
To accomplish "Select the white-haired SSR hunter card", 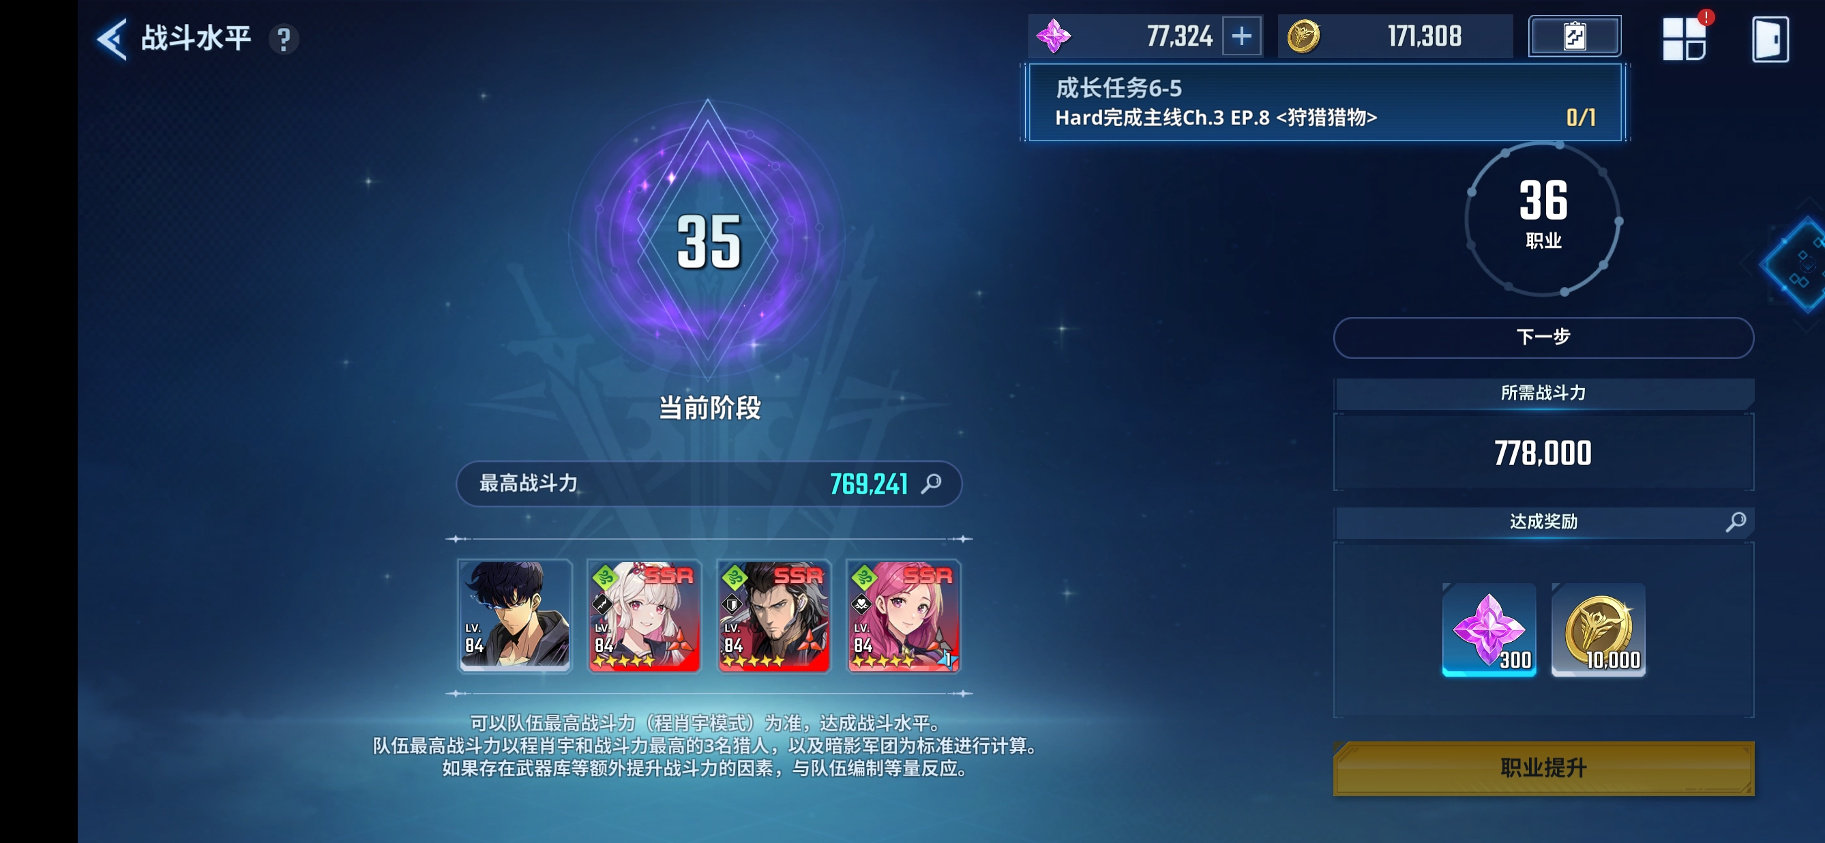I will point(644,615).
